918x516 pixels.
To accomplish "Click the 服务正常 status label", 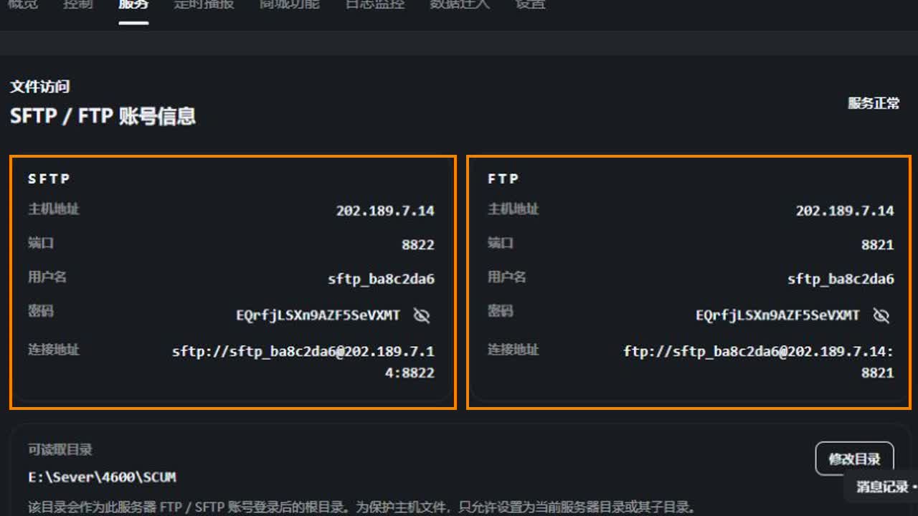I will [874, 103].
